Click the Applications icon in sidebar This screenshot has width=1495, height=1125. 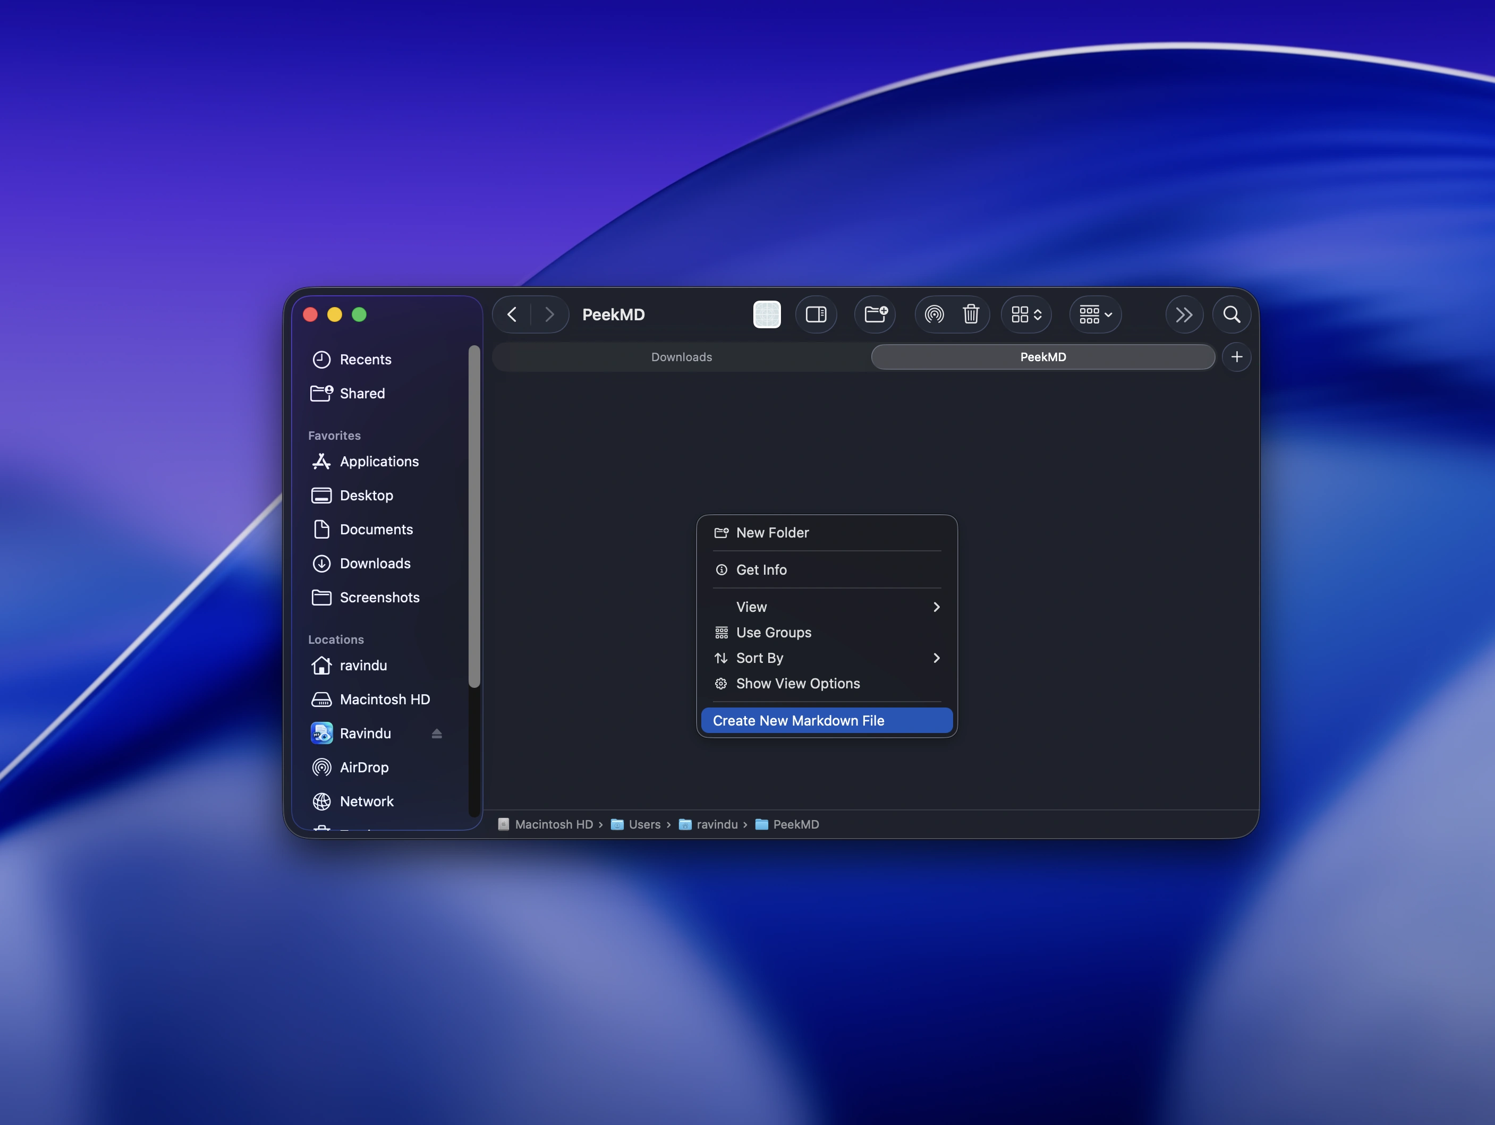321,462
